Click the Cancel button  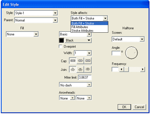click(139, 107)
